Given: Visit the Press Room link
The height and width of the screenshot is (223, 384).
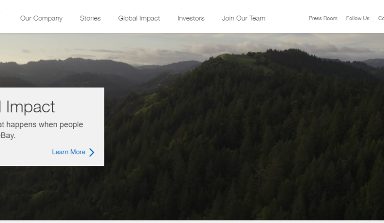Looking at the screenshot, I should tap(323, 18).
